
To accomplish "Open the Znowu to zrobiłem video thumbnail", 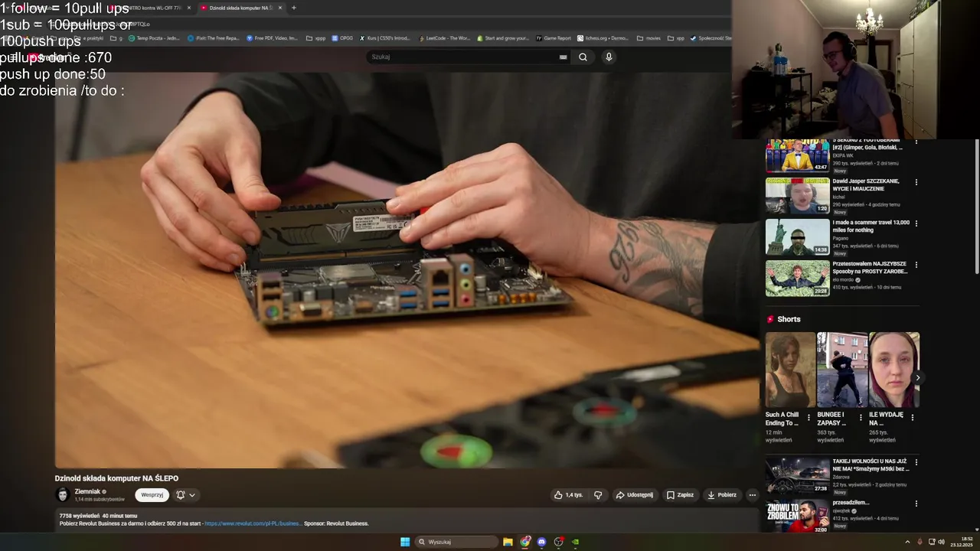I will click(x=797, y=517).
